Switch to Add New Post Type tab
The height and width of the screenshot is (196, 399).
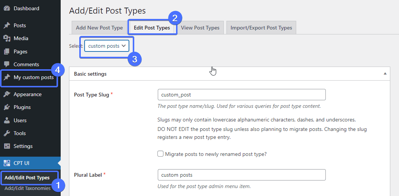(99, 28)
